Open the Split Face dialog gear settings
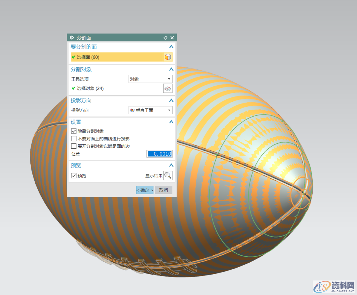357x295 pixels. click(x=72, y=38)
